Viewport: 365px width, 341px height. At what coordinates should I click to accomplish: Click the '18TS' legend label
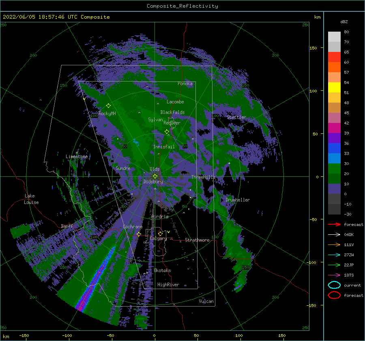click(349, 275)
